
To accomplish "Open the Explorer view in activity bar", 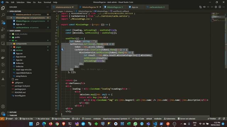I will tap(3, 8).
